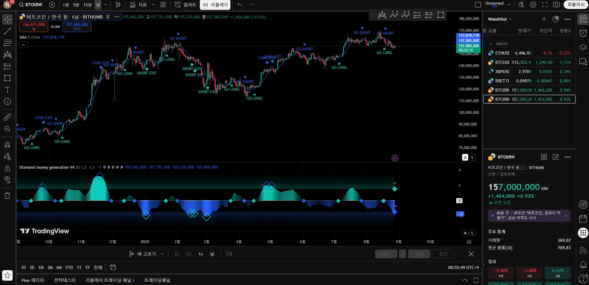
Task: Expand the 바 고르기 dropdown
Action: pyautogui.click(x=162, y=254)
